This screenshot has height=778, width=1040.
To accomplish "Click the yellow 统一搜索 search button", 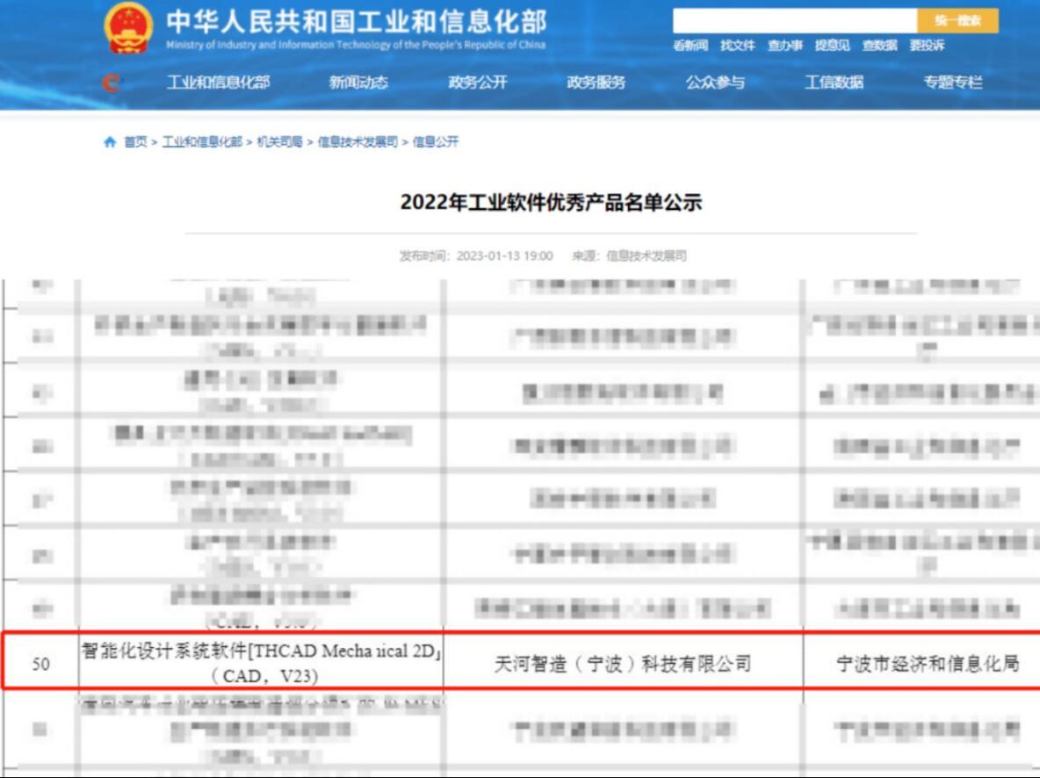I will (x=957, y=20).
